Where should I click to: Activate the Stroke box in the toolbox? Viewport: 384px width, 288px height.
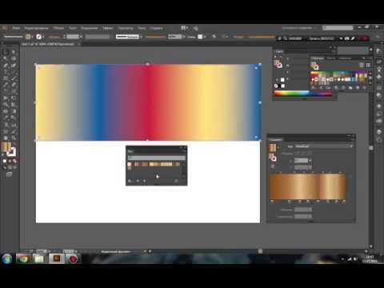[x=12, y=152]
